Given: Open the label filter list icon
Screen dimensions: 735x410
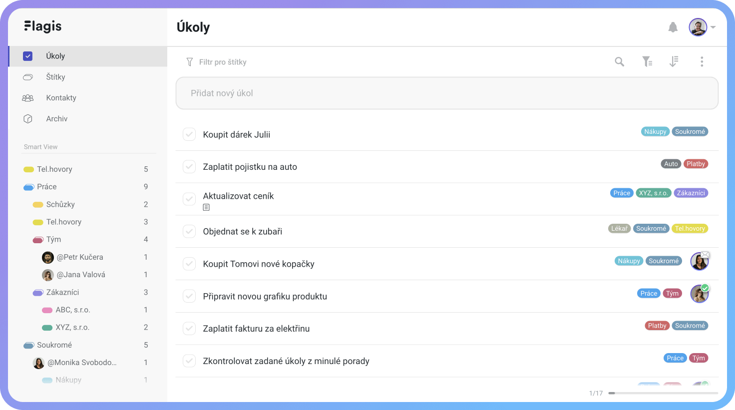Looking at the screenshot, I should pos(647,61).
